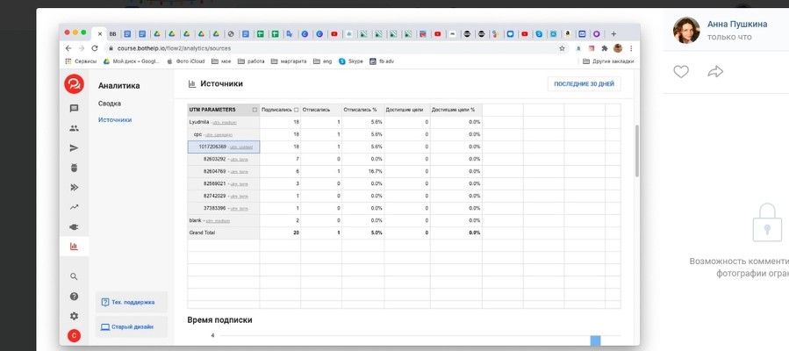This screenshot has height=351, width=789.
Task: Open the gear settings icon in sidebar
Action: [x=74, y=316]
